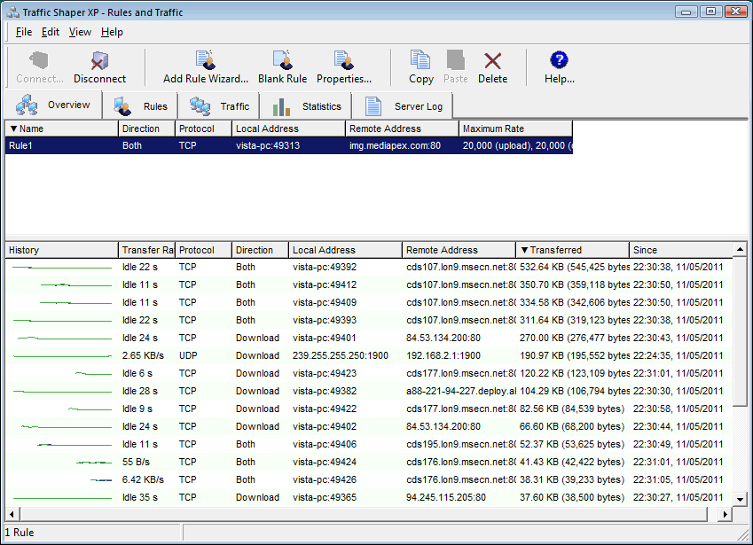Click the Disconnect toolbar icon
The width and height of the screenshot is (753, 545).
point(99,67)
